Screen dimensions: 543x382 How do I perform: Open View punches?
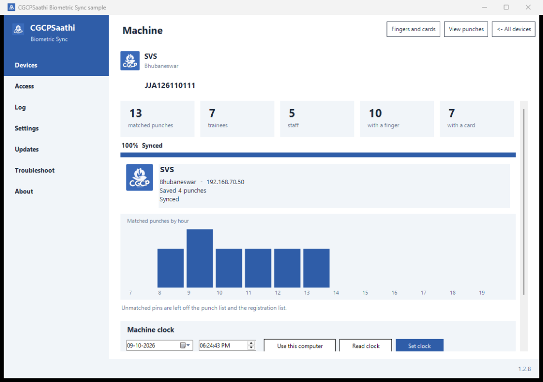tap(466, 29)
